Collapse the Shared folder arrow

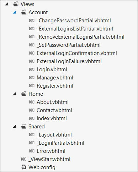14,127
